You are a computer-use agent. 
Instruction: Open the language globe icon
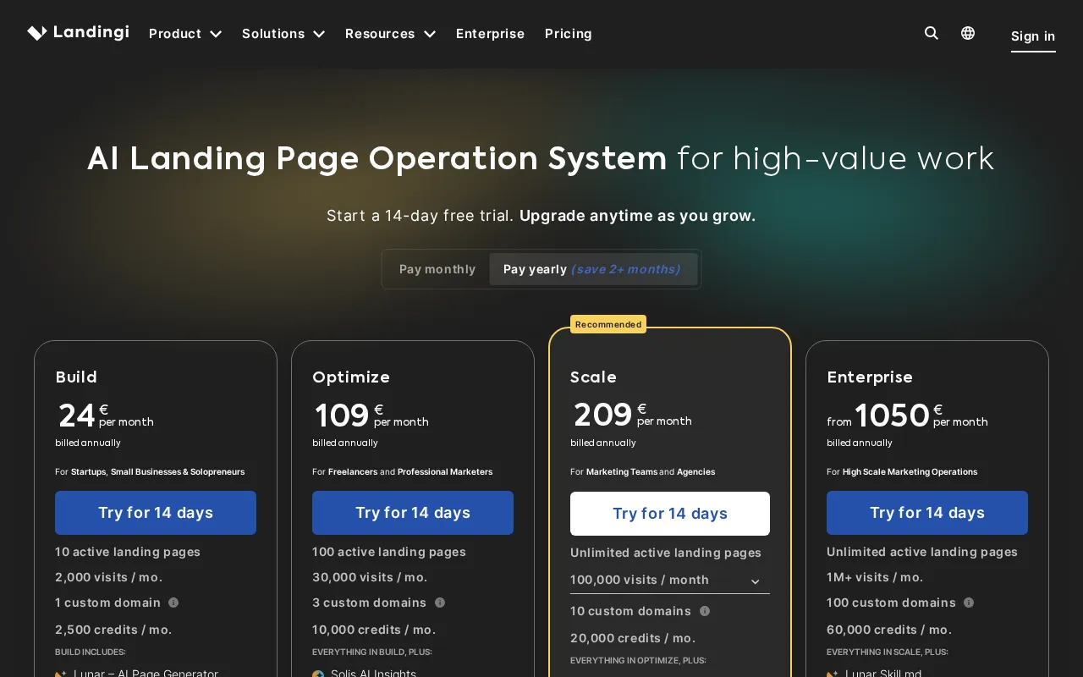click(968, 33)
